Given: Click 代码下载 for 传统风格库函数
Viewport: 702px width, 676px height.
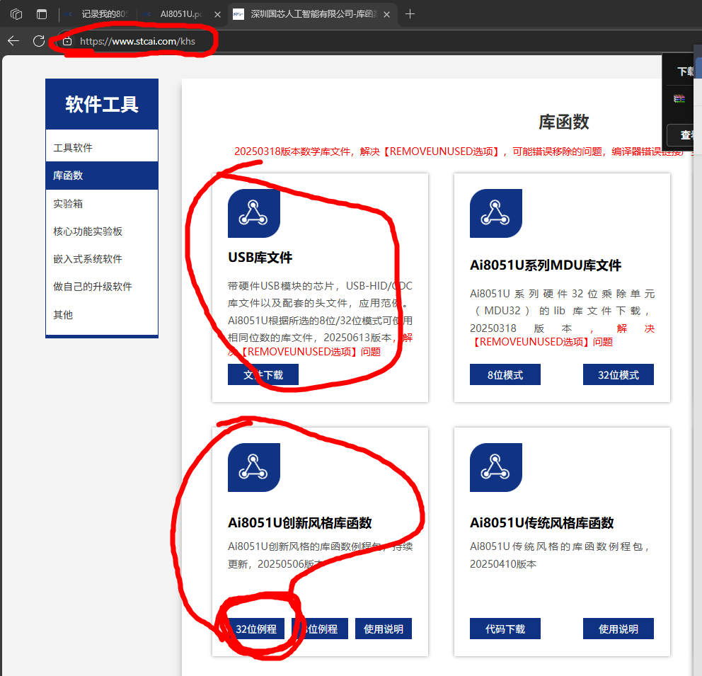Looking at the screenshot, I should pyautogui.click(x=505, y=629).
